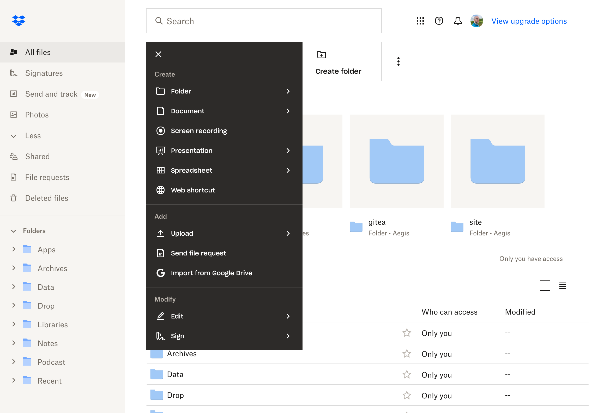Select Spreadsheet in Create menu
This screenshot has width=592, height=413.
coord(224,170)
